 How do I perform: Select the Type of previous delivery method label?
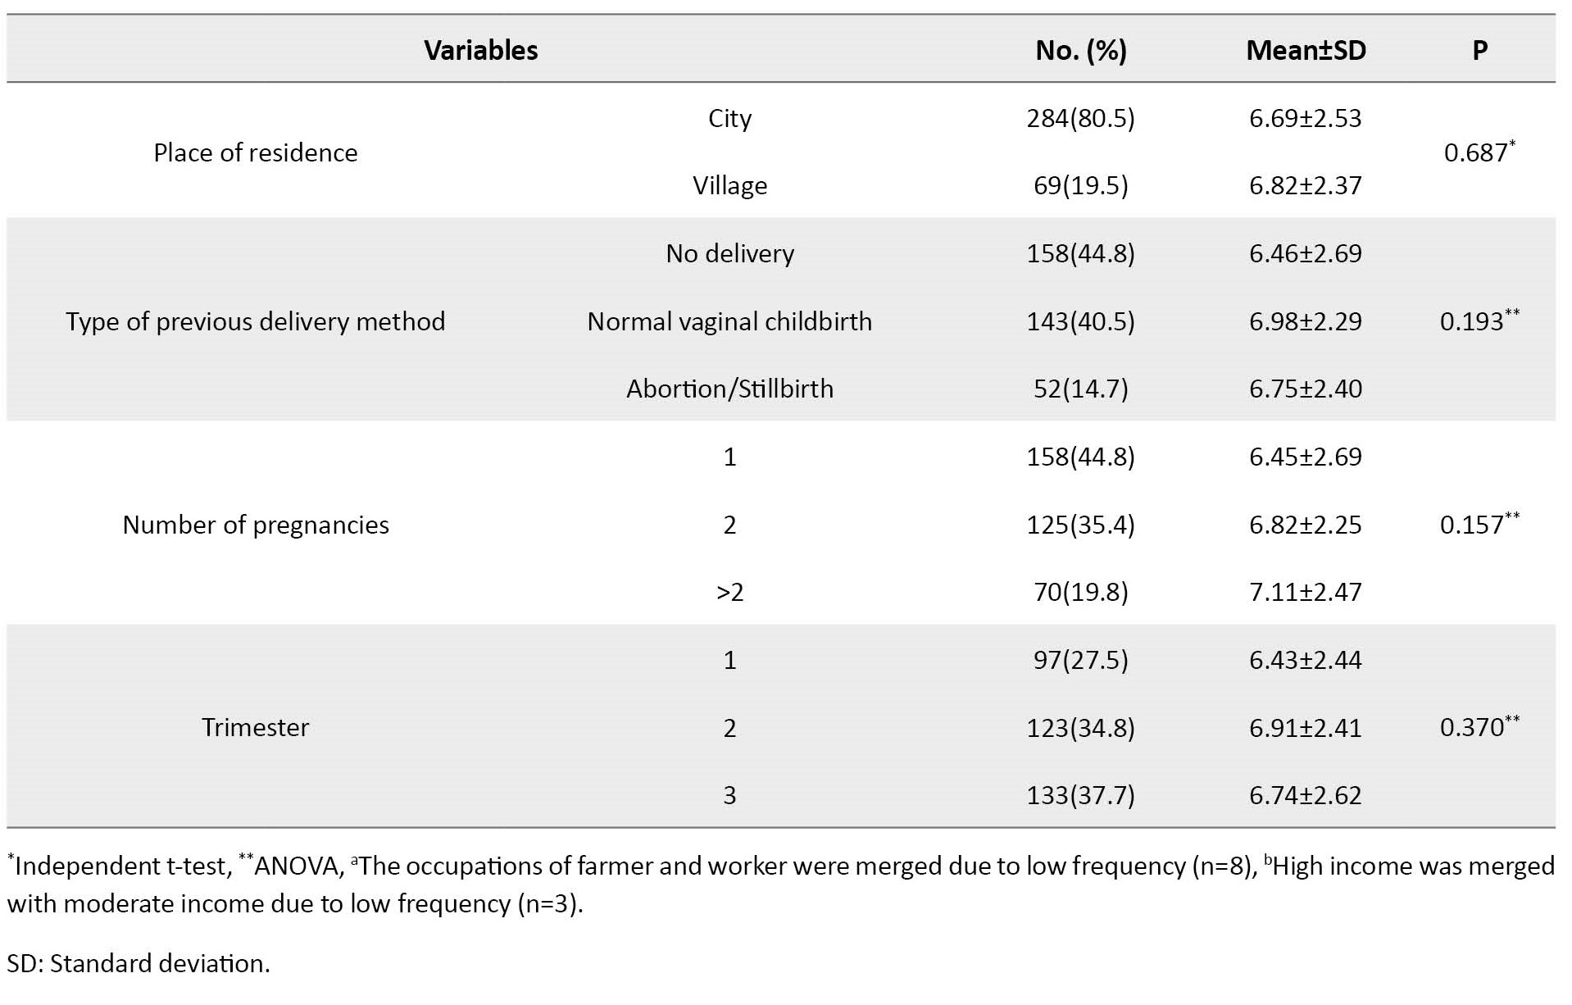click(x=256, y=321)
